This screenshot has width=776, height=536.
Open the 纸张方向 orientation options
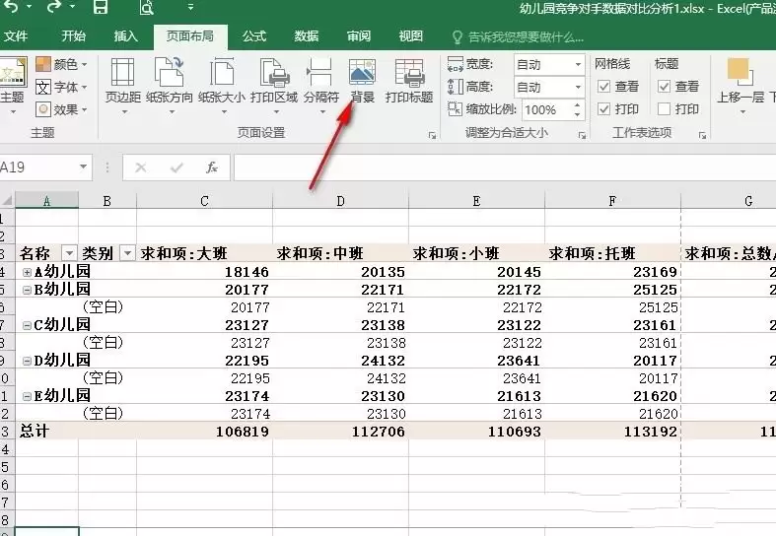[x=170, y=85]
